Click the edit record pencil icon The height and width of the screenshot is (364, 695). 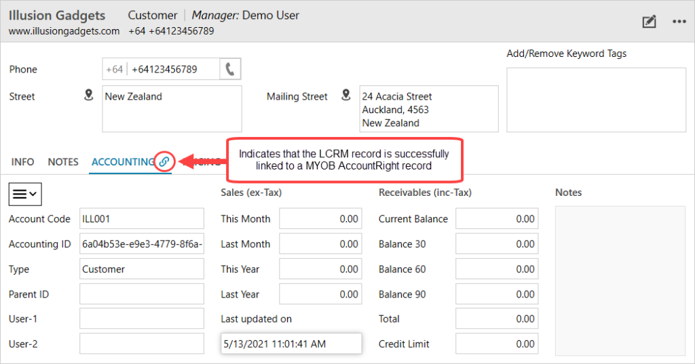649,22
